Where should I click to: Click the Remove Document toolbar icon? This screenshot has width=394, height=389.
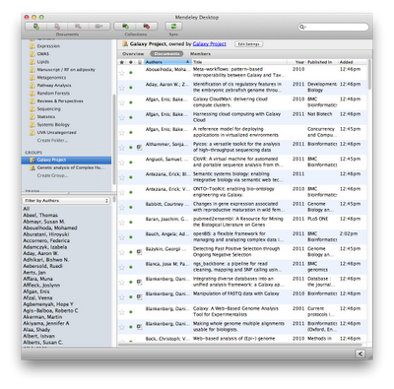(x=57, y=27)
